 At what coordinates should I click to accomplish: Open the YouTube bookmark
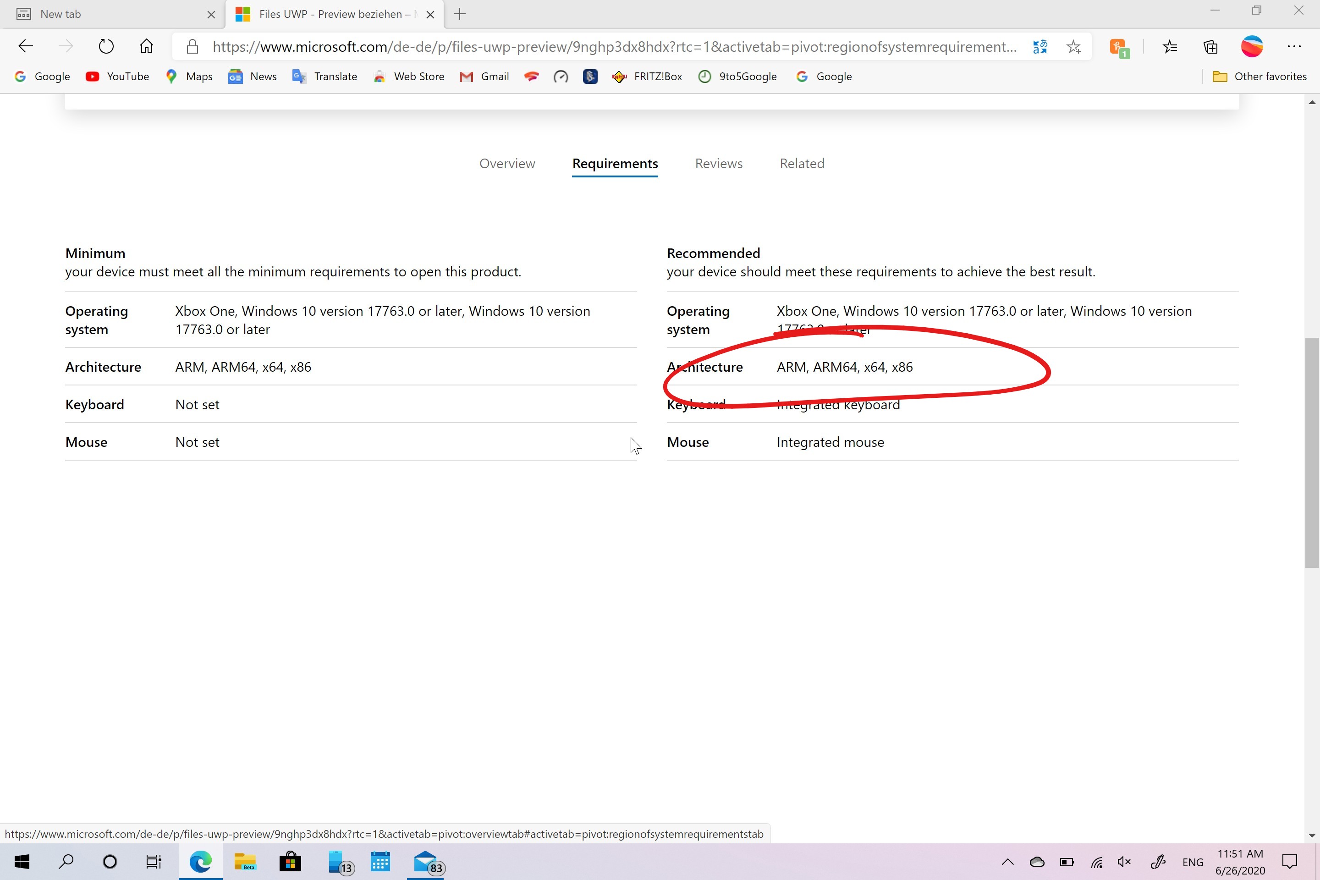tap(117, 77)
